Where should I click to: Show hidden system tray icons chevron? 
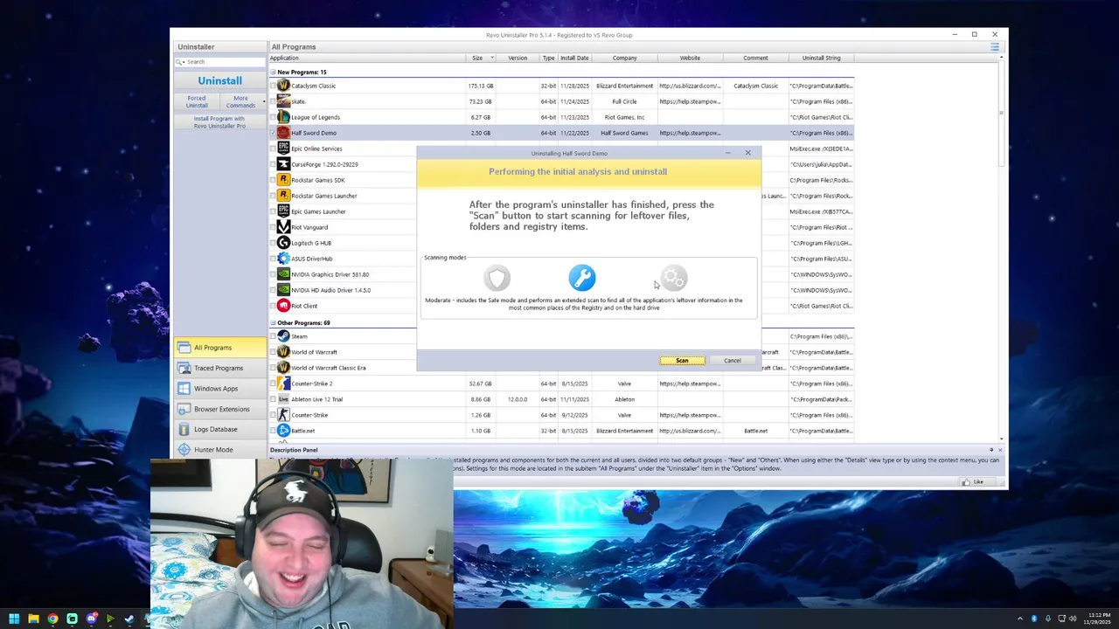click(1019, 619)
